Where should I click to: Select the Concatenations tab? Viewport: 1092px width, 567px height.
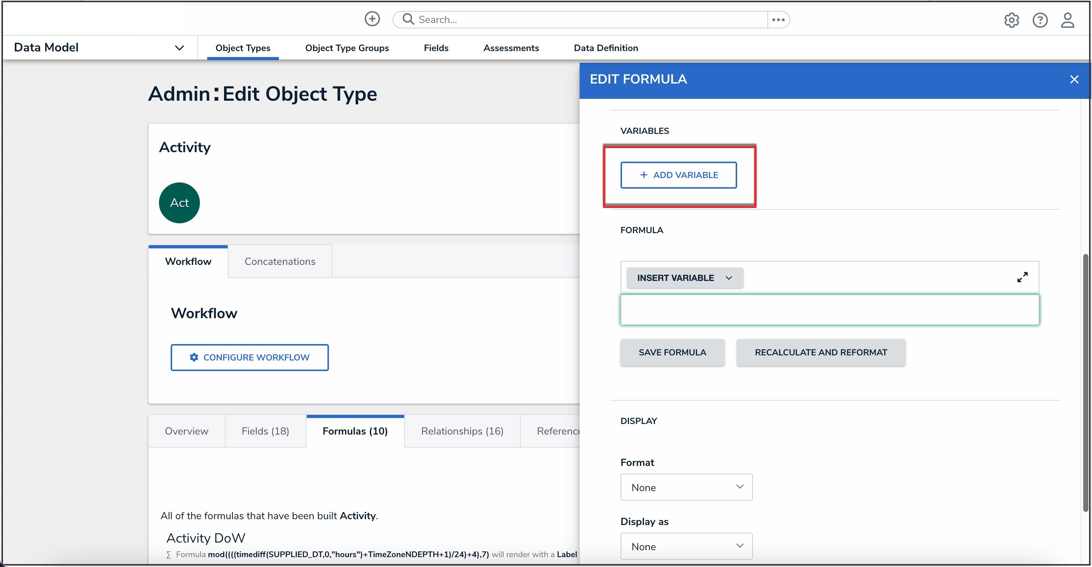tap(280, 262)
